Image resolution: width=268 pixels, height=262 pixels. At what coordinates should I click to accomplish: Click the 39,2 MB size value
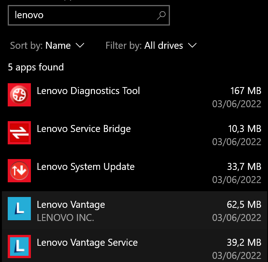point(244,243)
